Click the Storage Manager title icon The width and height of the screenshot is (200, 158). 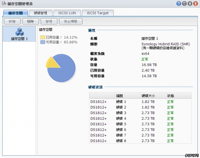pyautogui.click(x=4, y=3)
